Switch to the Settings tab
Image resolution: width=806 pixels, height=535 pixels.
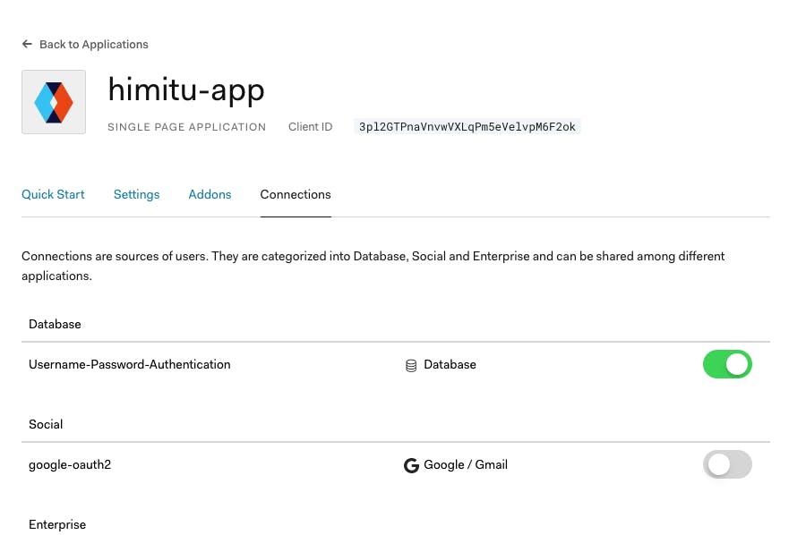pyautogui.click(x=136, y=195)
